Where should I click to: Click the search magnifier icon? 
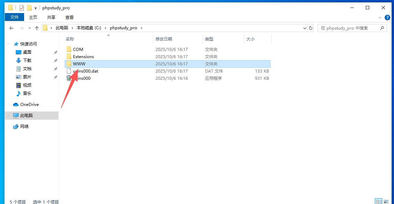(x=382, y=28)
